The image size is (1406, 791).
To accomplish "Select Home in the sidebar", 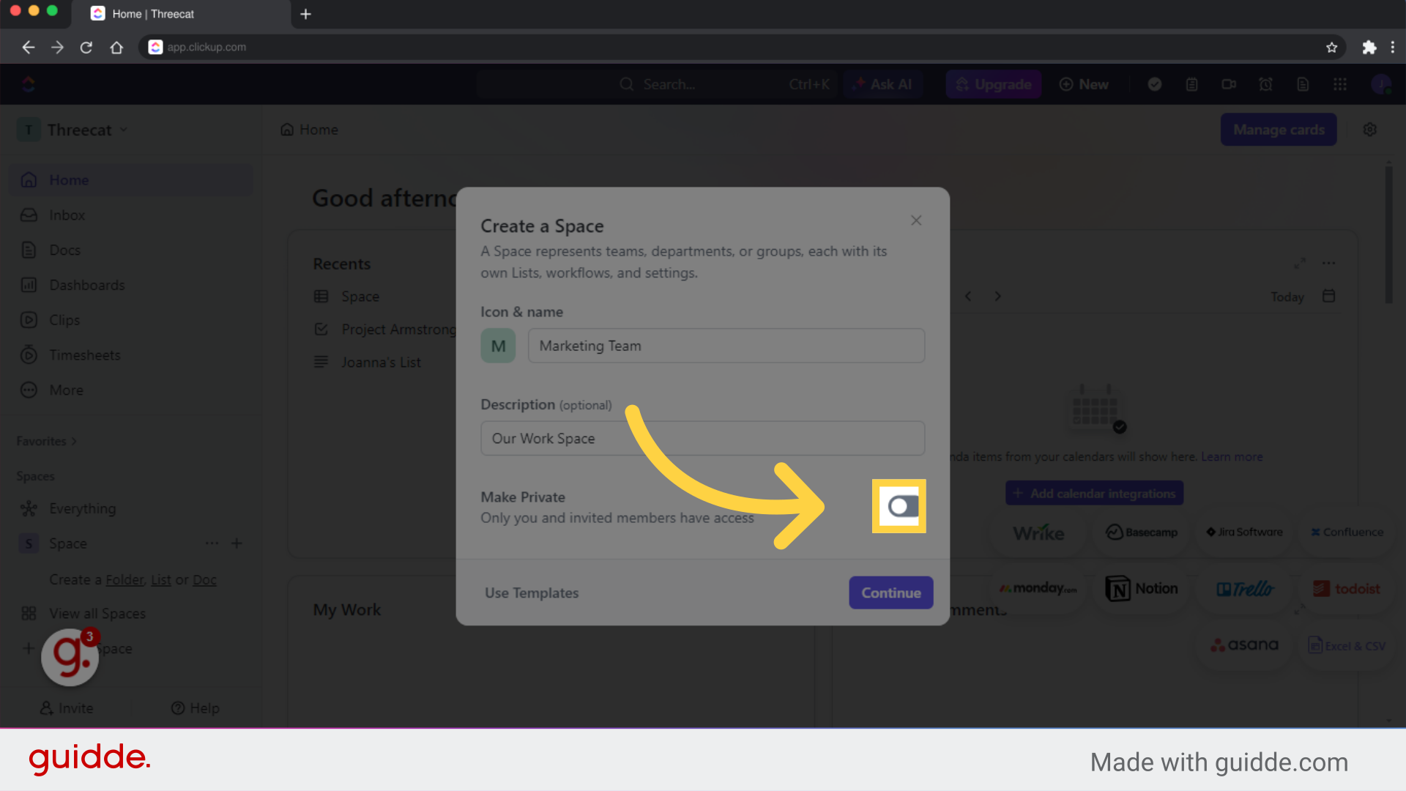I will coord(68,179).
